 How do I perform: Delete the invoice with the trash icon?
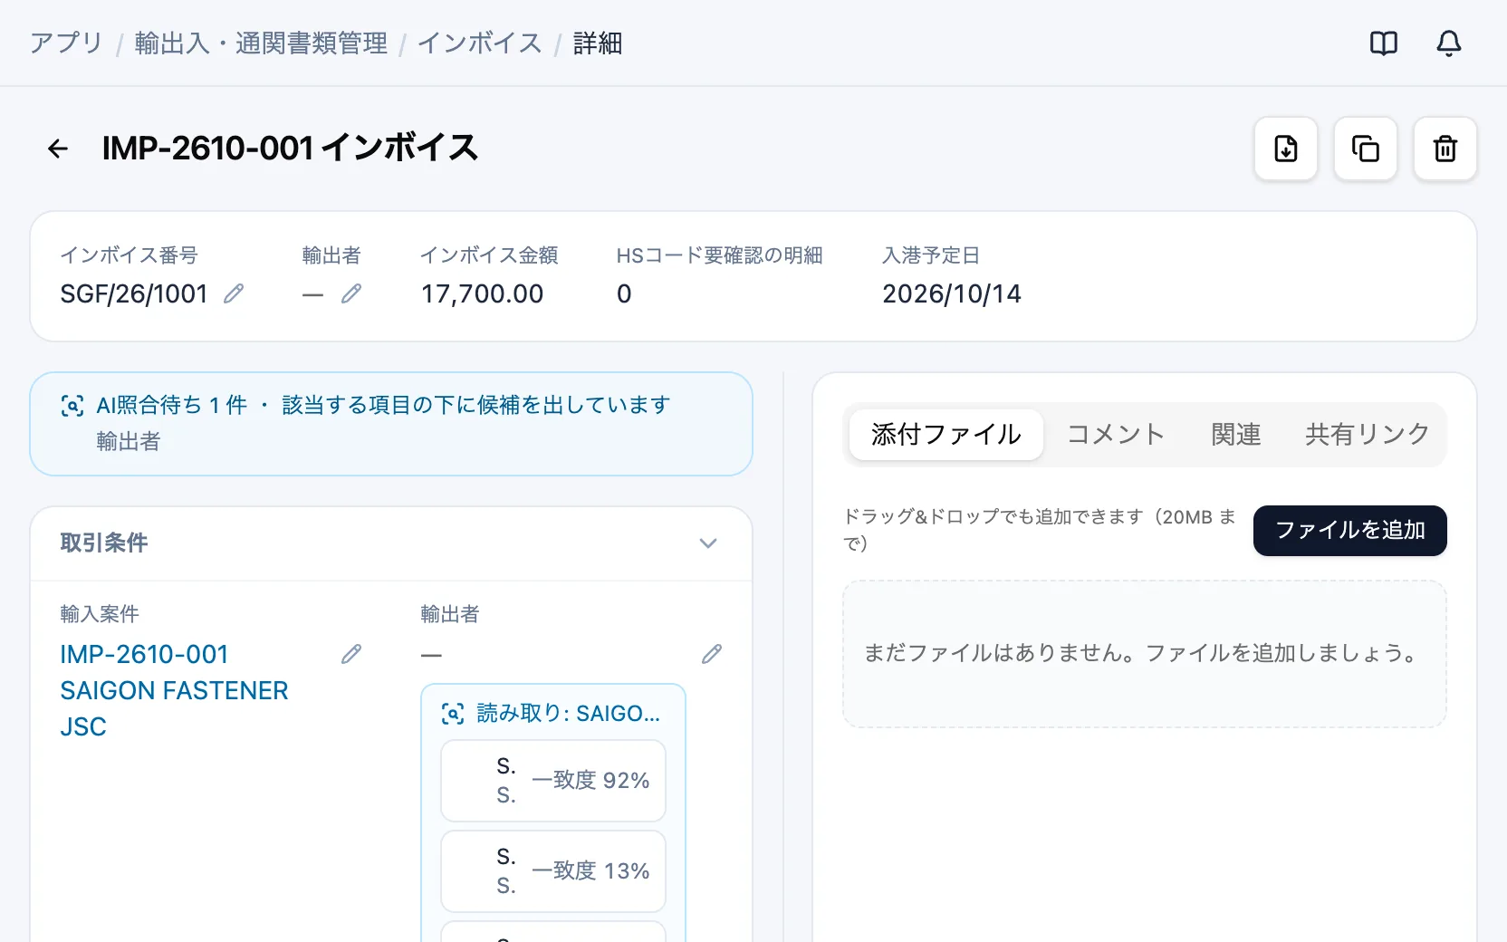[x=1445, y=149]
